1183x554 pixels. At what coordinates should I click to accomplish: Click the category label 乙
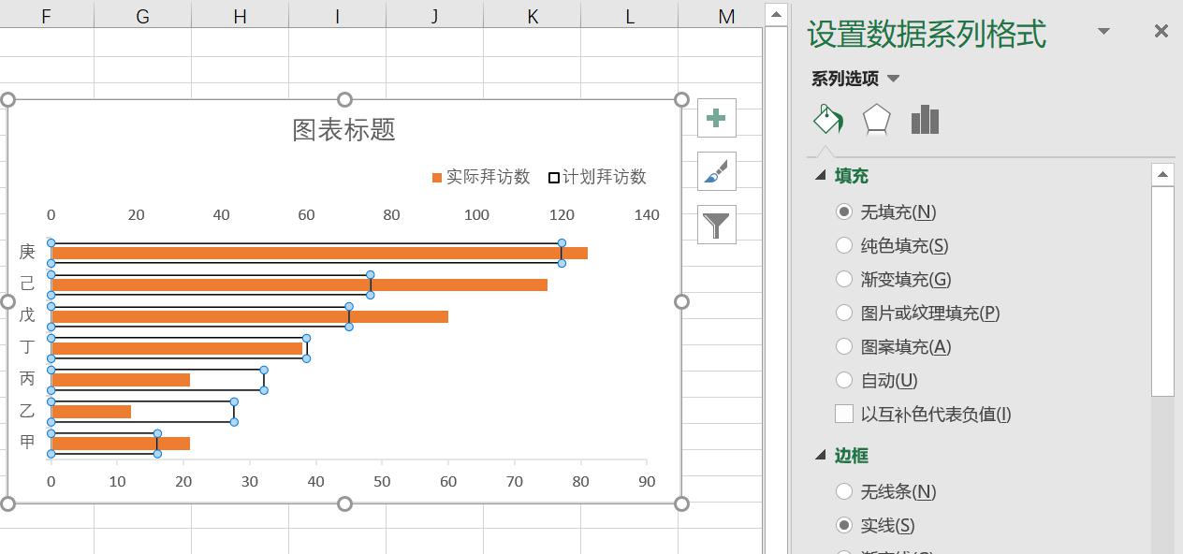tap(27, 411)
